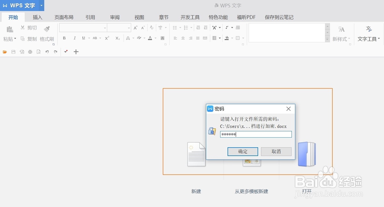
Task: Expand the quick access toolbar customize arrow
Action: [x=66, y=52]
